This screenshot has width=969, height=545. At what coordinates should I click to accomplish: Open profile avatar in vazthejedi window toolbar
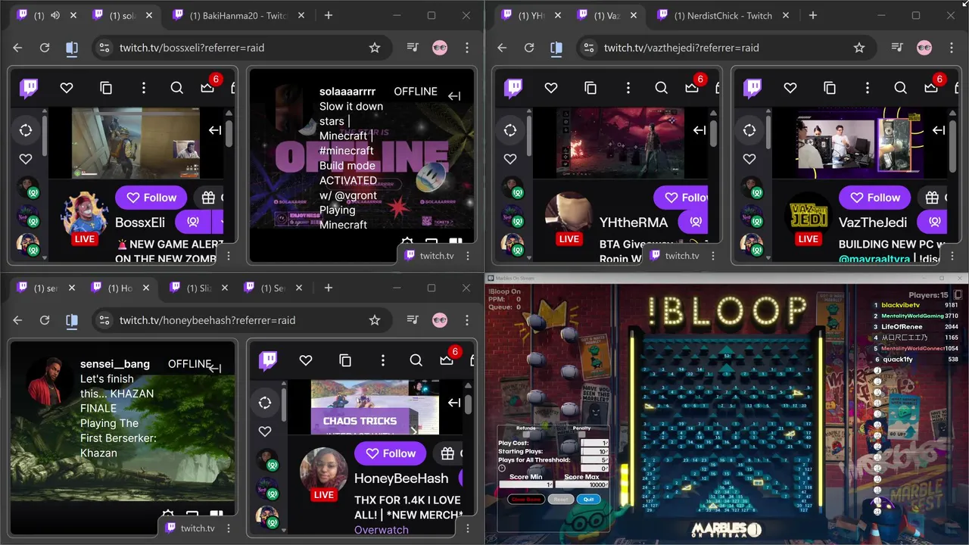point(924,48)
